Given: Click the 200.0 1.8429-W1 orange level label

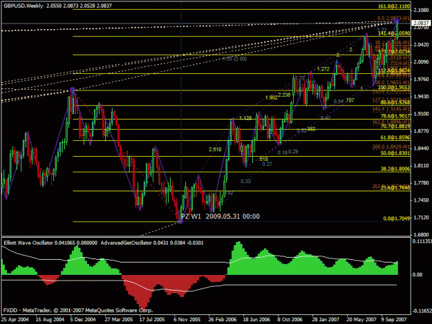Looking at the screenshot, I should (391, 147).
